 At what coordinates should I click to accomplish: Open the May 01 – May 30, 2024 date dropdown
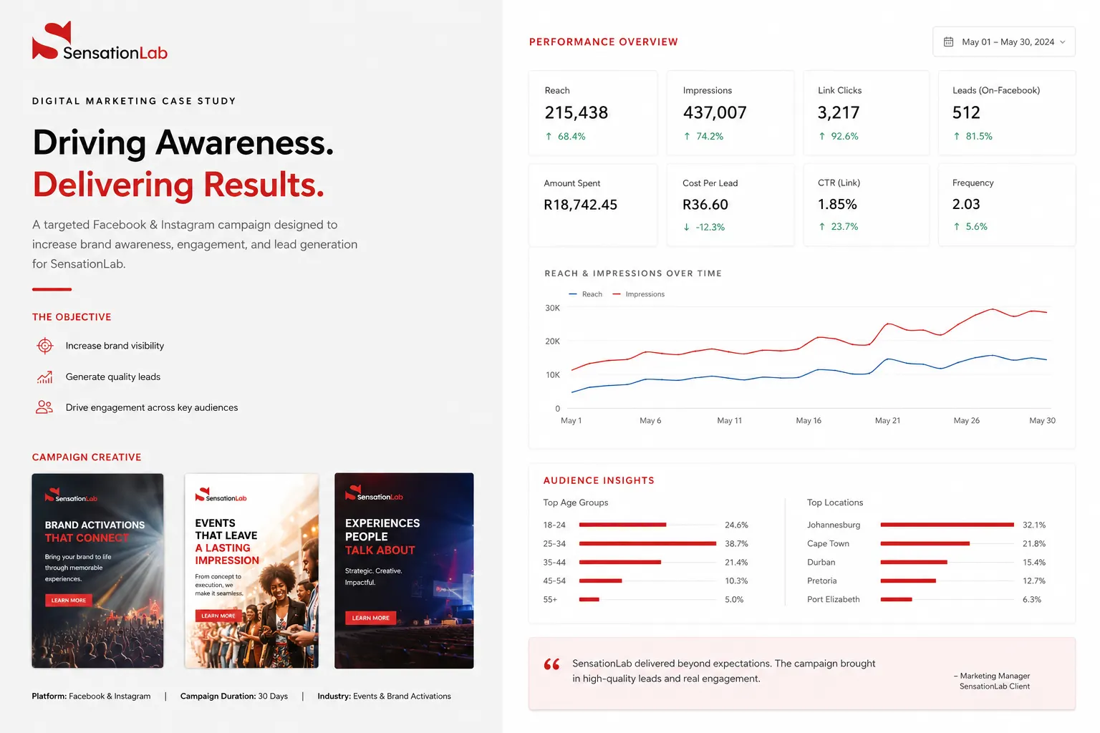pos(1003,42)
